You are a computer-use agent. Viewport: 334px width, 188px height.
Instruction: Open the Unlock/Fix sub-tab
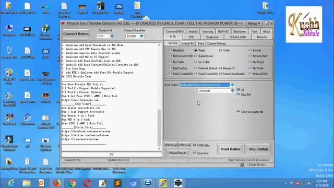pyautogui.click(x=188, y=43)
